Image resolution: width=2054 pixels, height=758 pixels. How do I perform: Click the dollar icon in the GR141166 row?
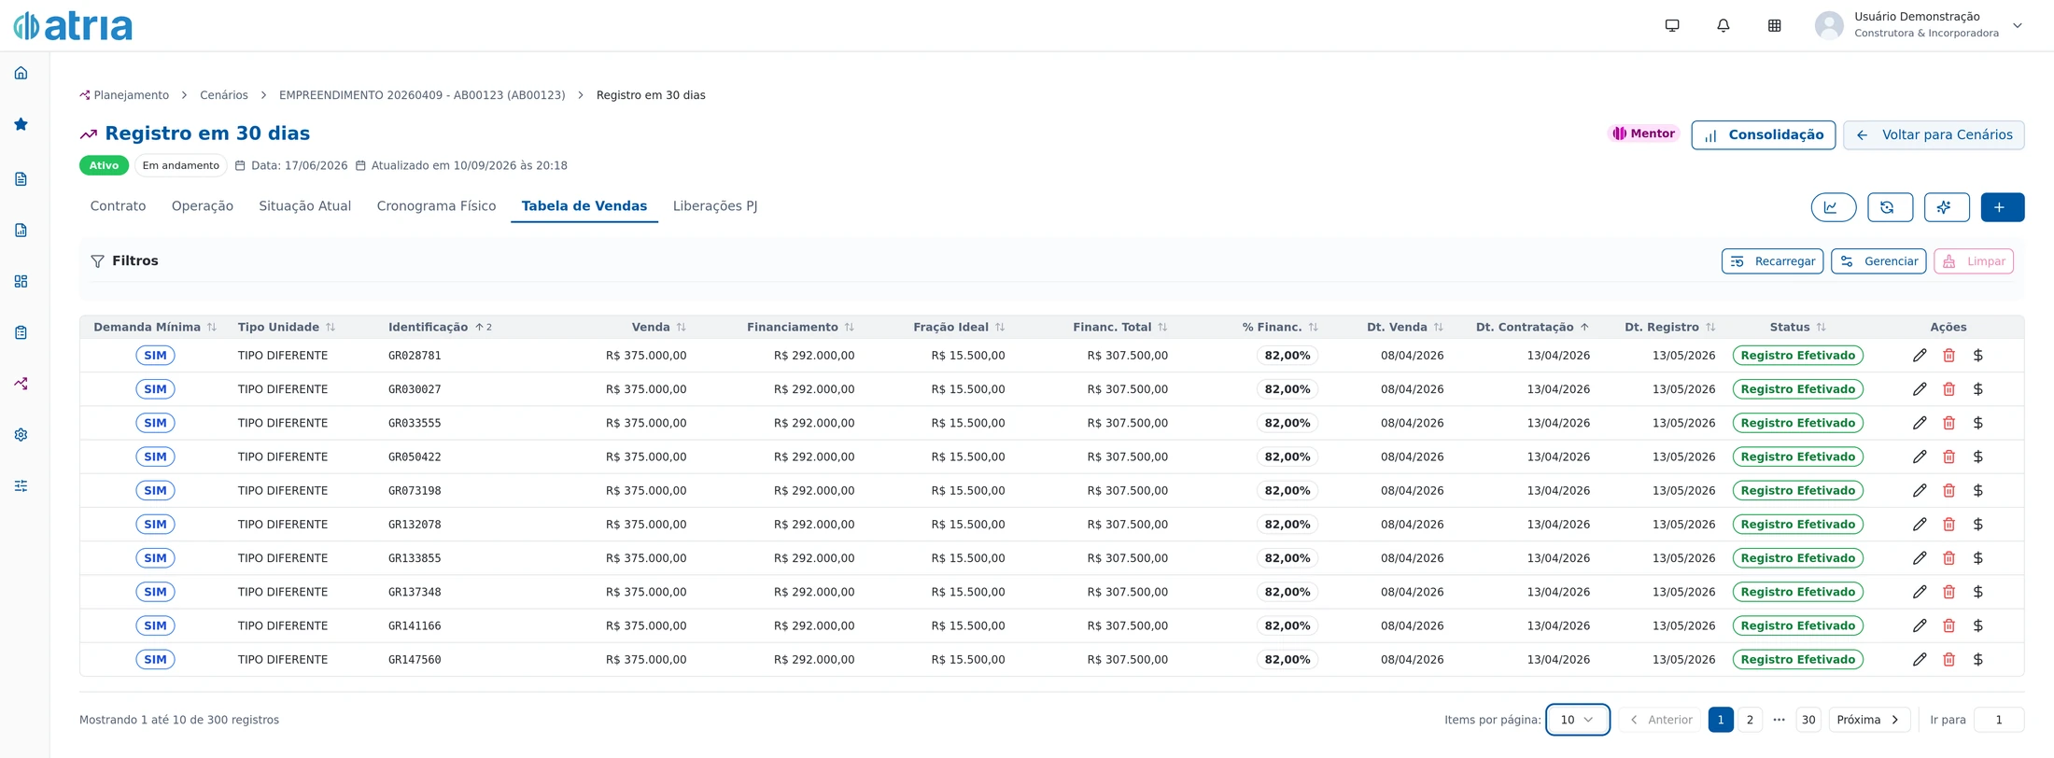click(1978, 625)
